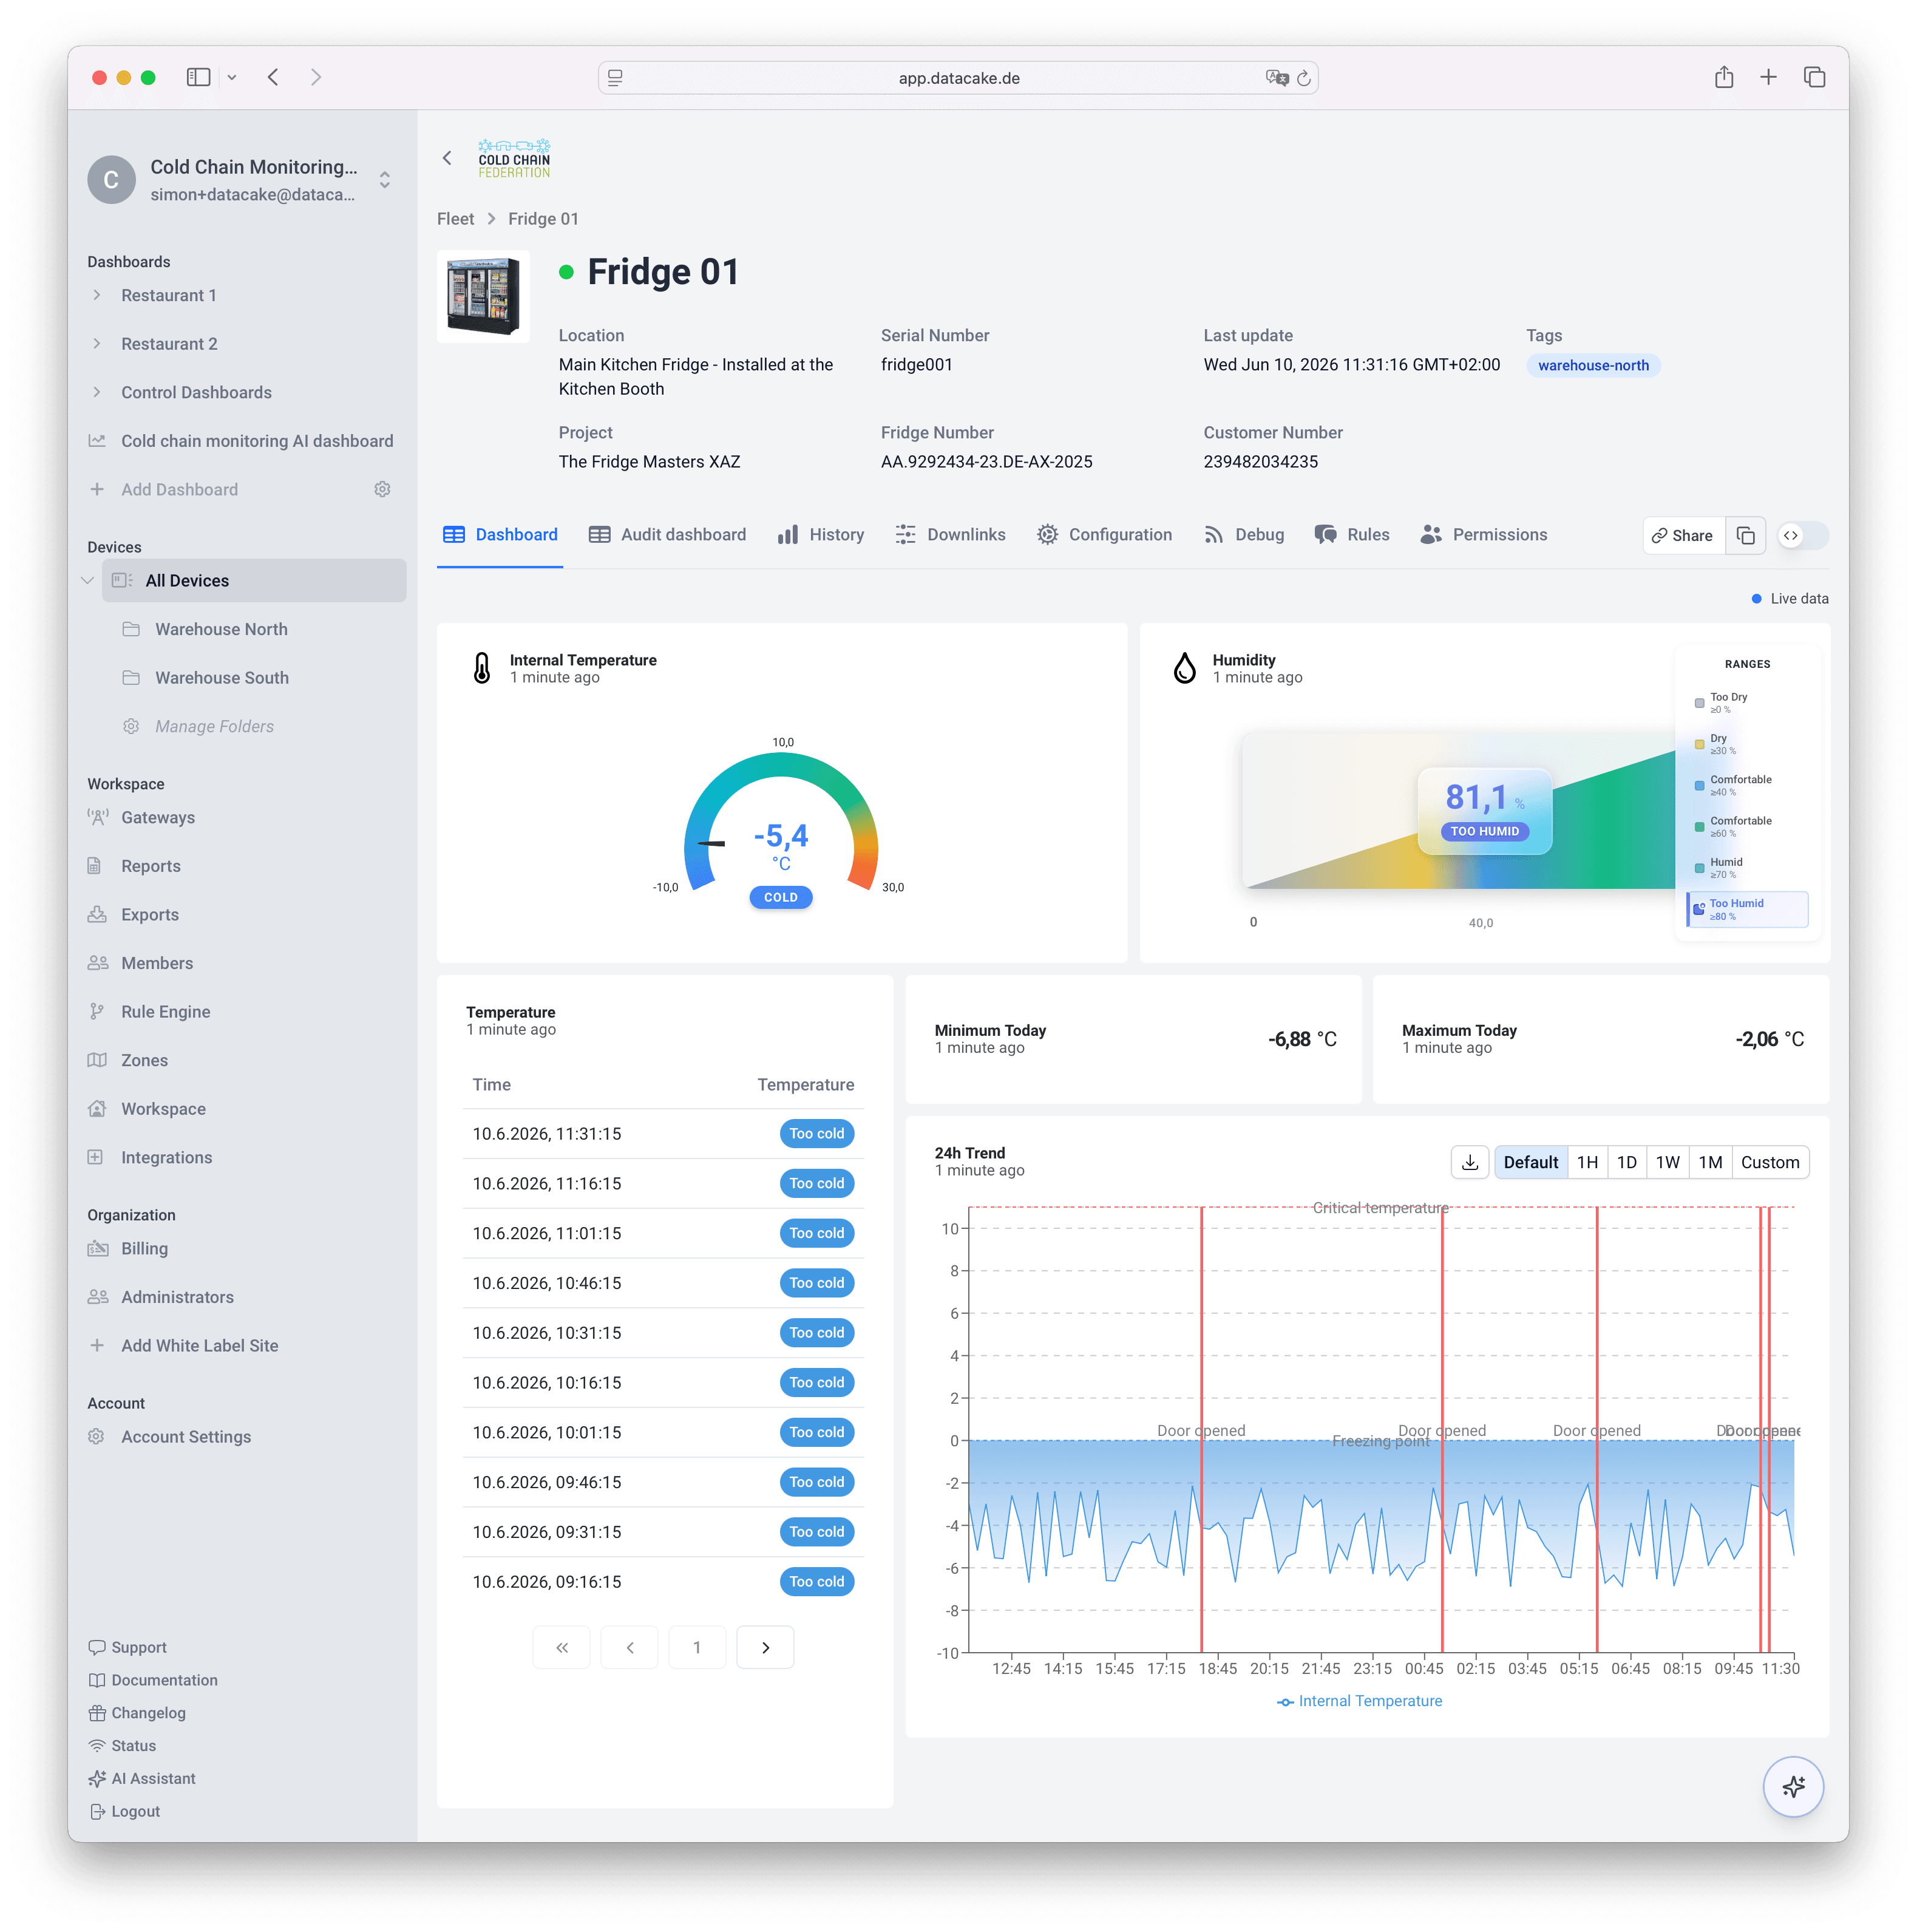1917x1932 pixels.
Task: Click the Too Humid range swatch
Action: pos(1698,909)
